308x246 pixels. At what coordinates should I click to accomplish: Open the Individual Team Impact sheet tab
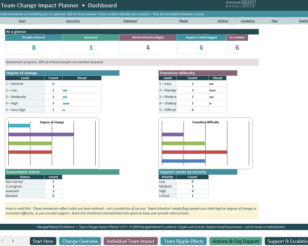click(x=131, y=241)
